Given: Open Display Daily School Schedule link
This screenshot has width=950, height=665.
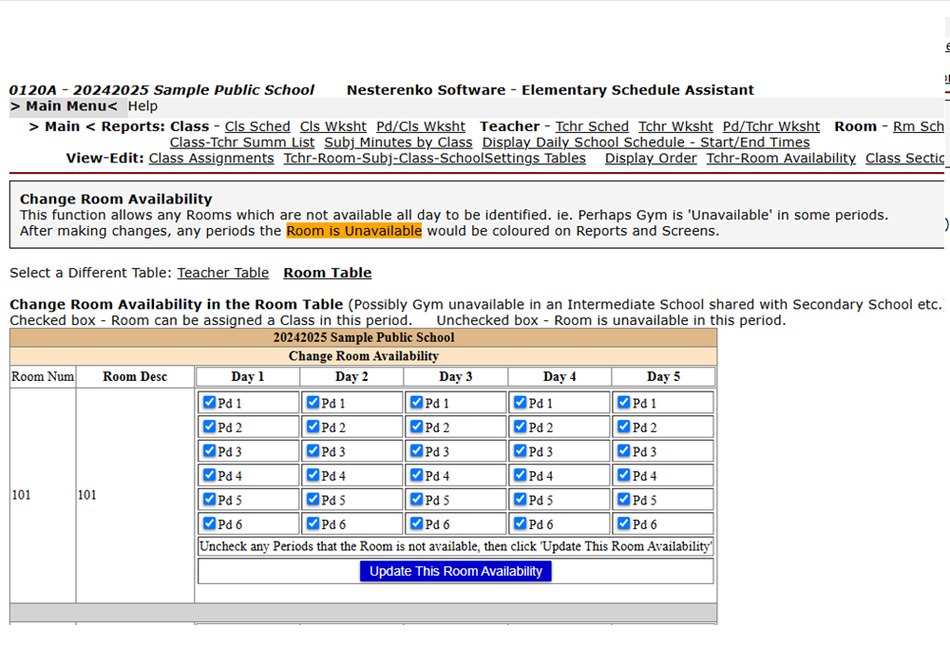Looking at the screenshot, I should click(646, 142).
